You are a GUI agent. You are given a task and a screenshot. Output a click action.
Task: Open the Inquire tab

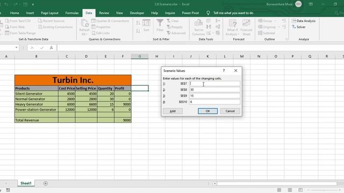point(170,13)
